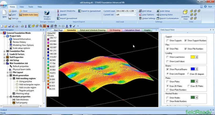Select Slab thickness in navigator
Viewport: 215px width, 115px height.
point(22,100)
